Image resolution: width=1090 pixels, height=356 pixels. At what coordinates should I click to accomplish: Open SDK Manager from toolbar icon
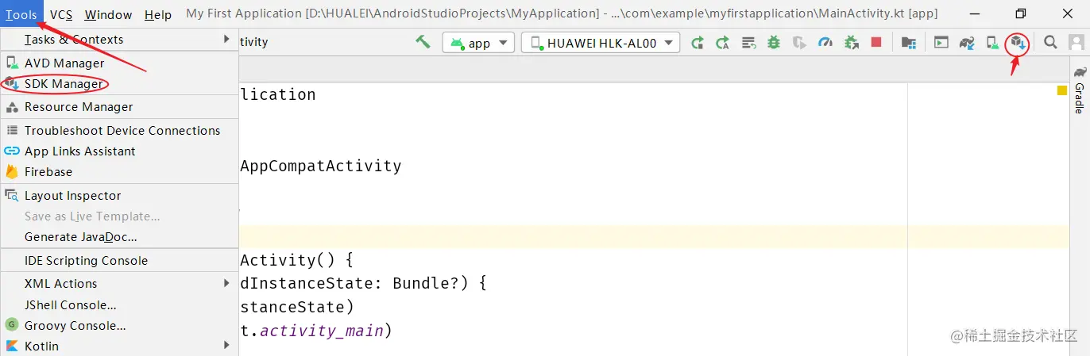click(1017, 43)
